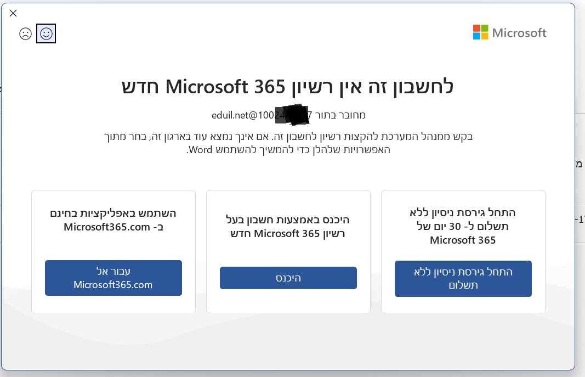Image resolution: width=585 pixels, height=377 pixels.
Task: Click the dialog heading about missing license
Action: click(x=287, y=87)
